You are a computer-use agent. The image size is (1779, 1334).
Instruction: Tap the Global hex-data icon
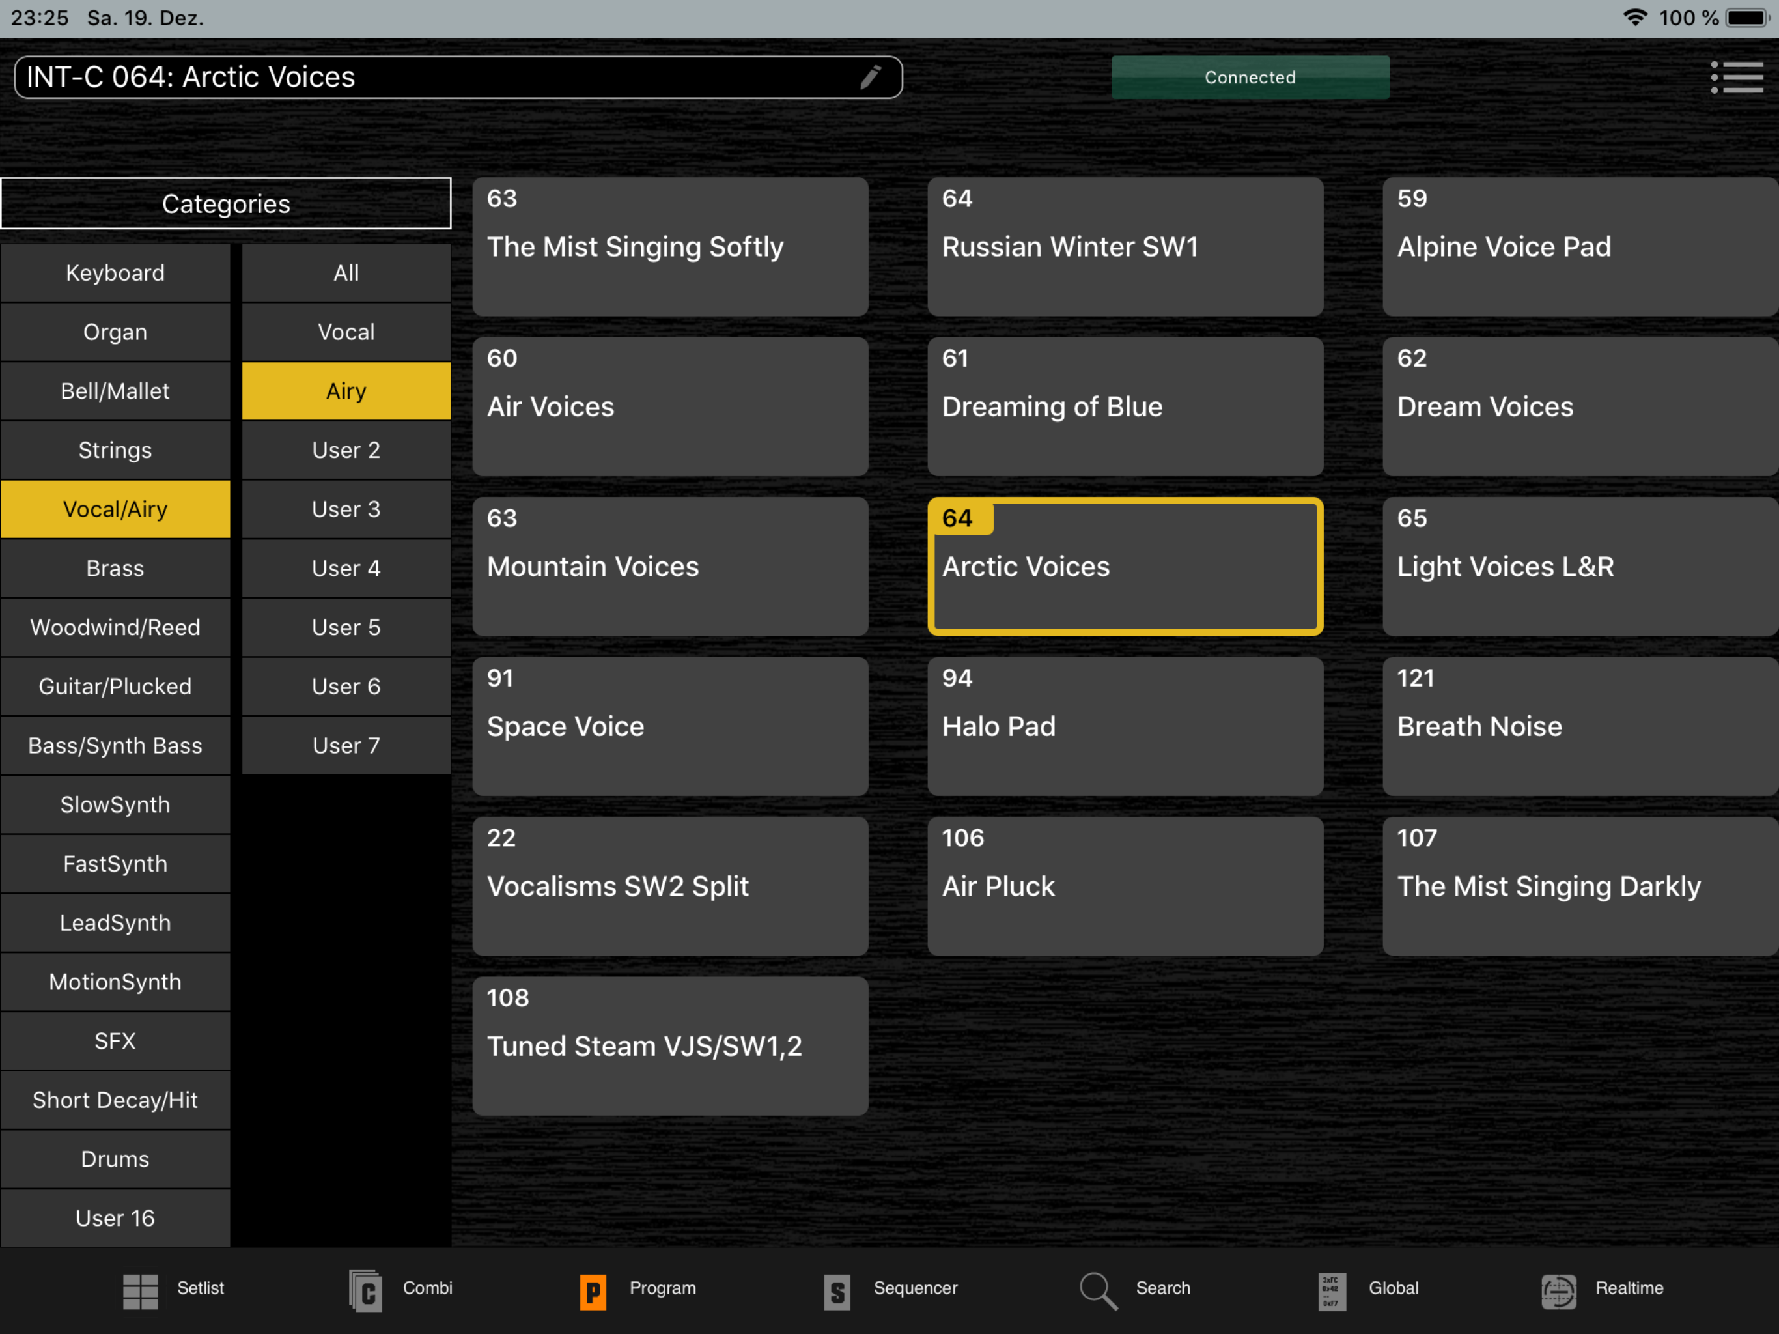point(1332,1292)
